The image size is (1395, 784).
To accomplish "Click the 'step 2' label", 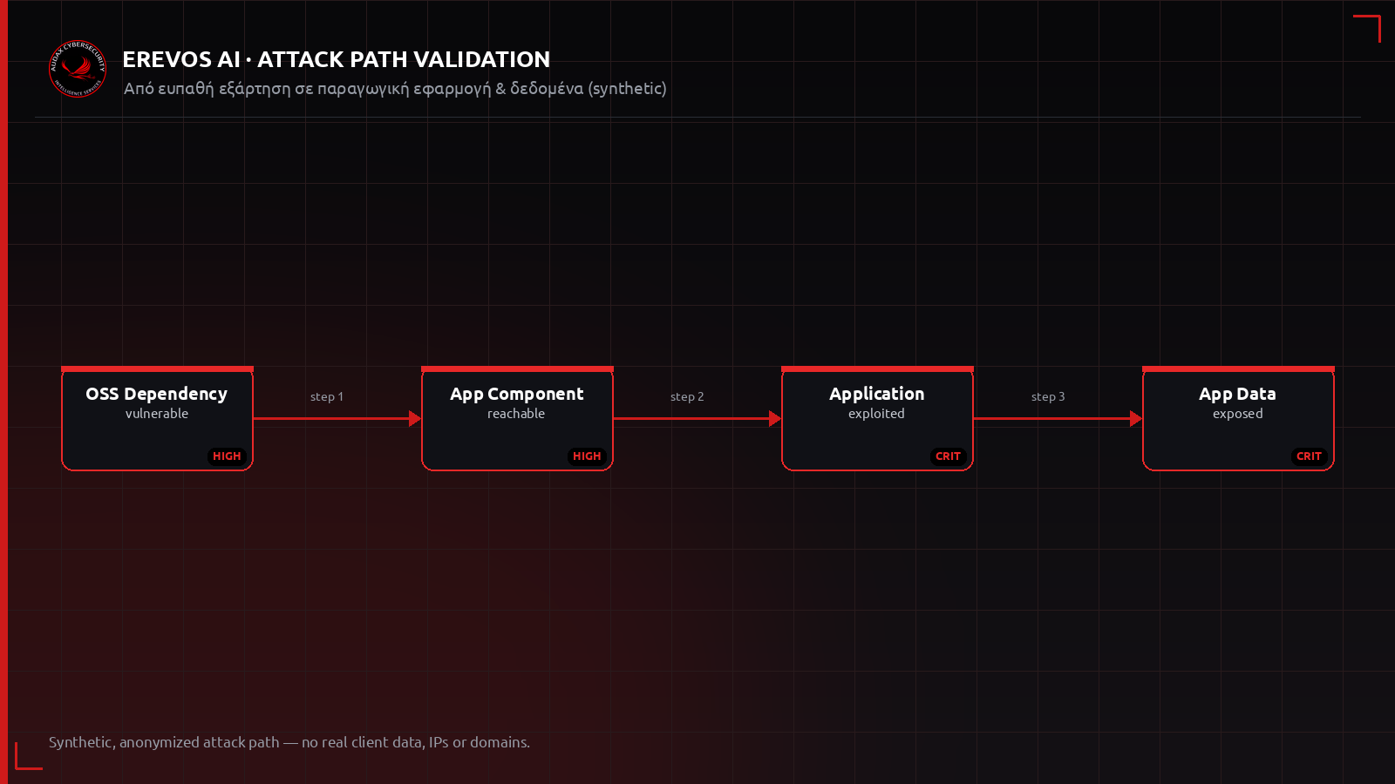I will click(687, 396).
